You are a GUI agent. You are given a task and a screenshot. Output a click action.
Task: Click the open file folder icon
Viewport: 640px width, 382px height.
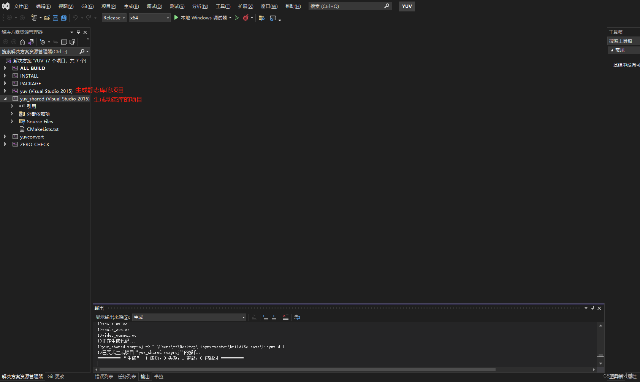pyautogui.click(x=47, y=18)
